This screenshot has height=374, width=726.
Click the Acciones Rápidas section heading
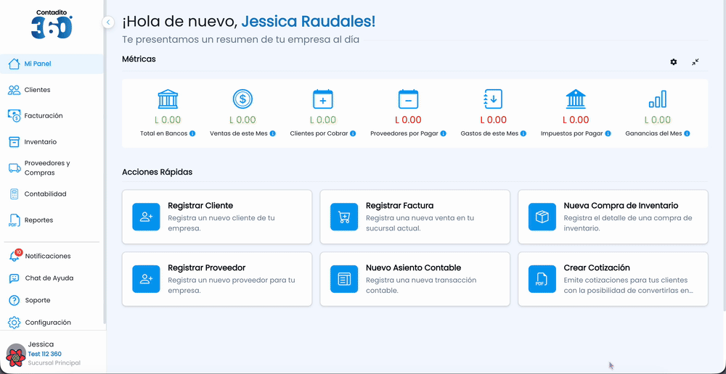point(157,172)
